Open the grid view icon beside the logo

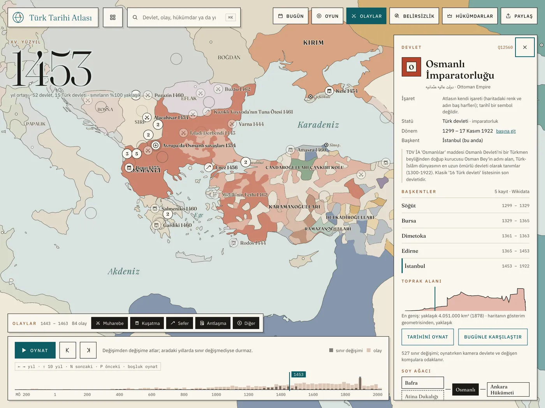click(x=113, y=17)
